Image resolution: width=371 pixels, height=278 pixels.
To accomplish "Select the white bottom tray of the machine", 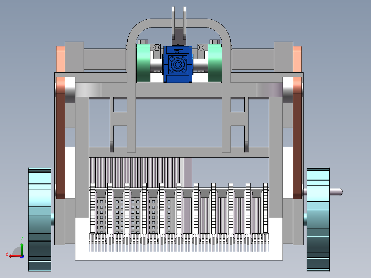I will pos(179,256).
